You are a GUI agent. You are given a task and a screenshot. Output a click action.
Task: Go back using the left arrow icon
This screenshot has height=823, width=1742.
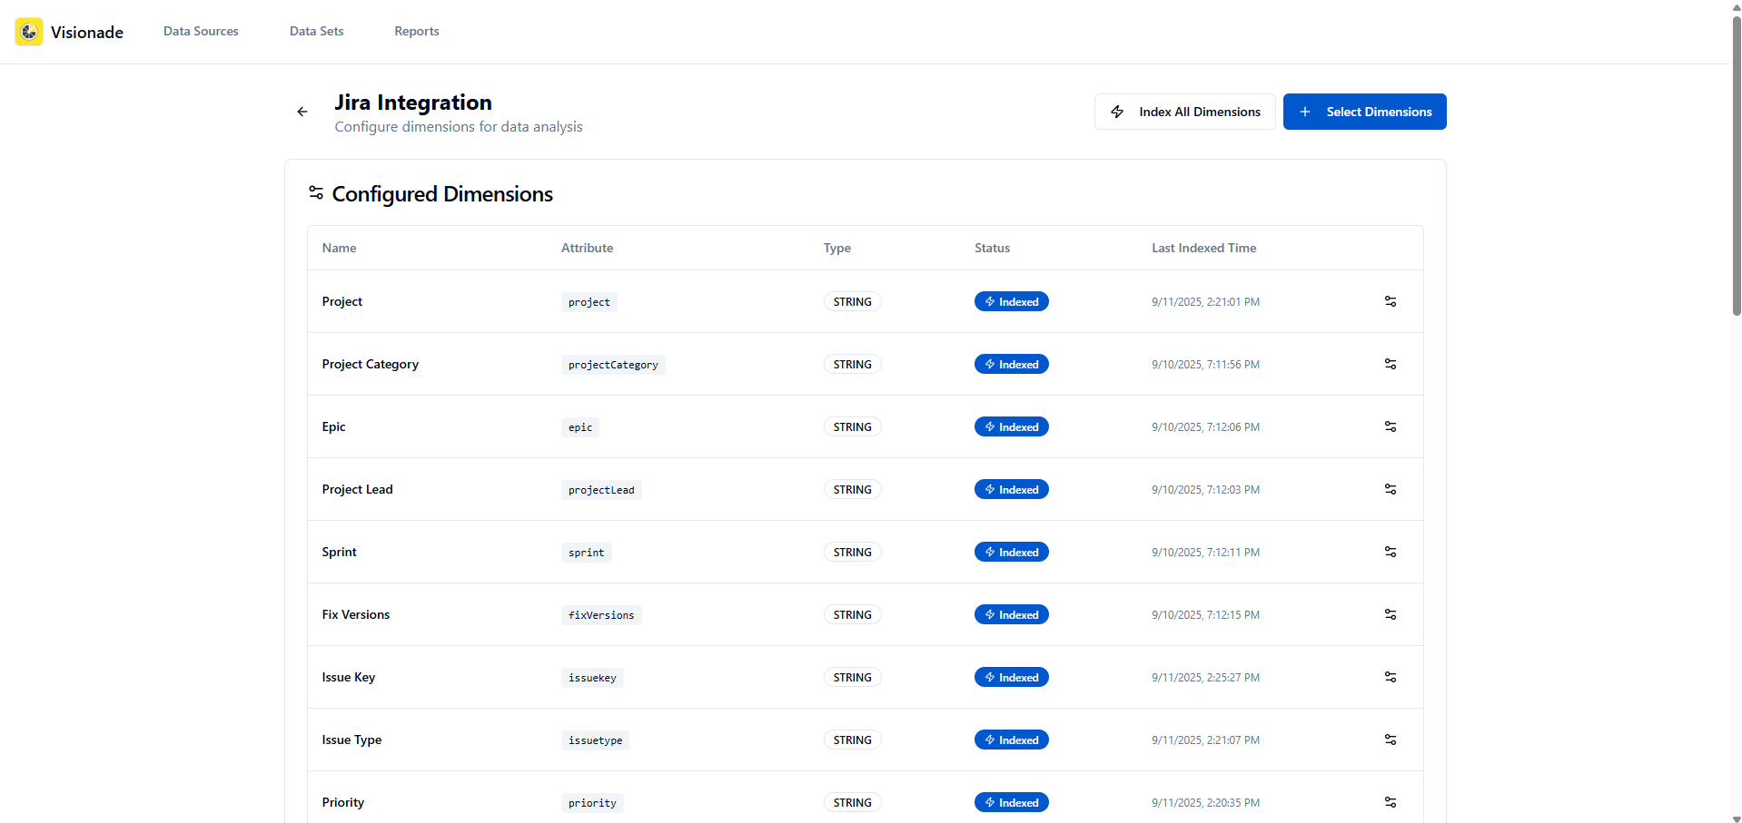coord(302,112)
